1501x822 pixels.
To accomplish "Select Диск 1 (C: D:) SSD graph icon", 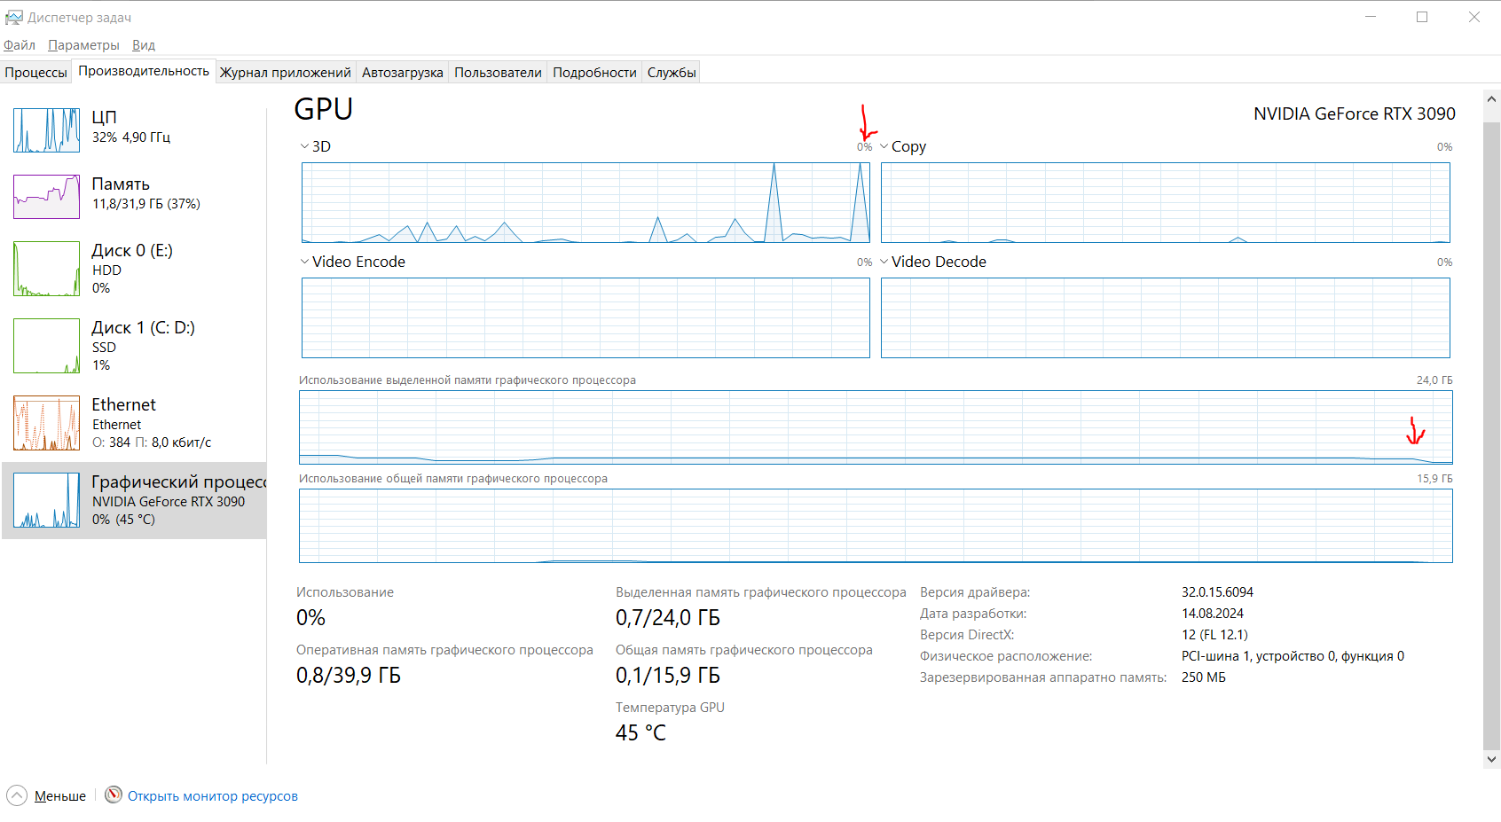I will click(46, 346).
